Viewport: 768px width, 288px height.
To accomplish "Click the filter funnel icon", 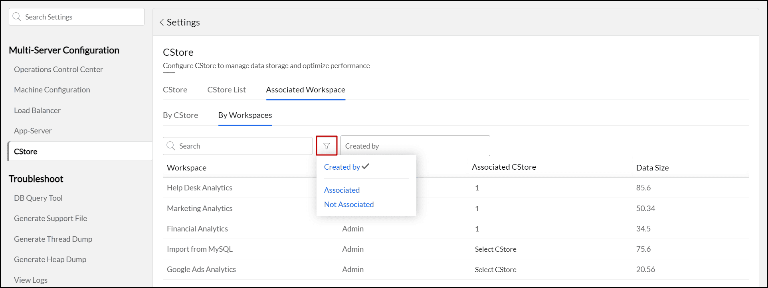I will coord(327,146).
